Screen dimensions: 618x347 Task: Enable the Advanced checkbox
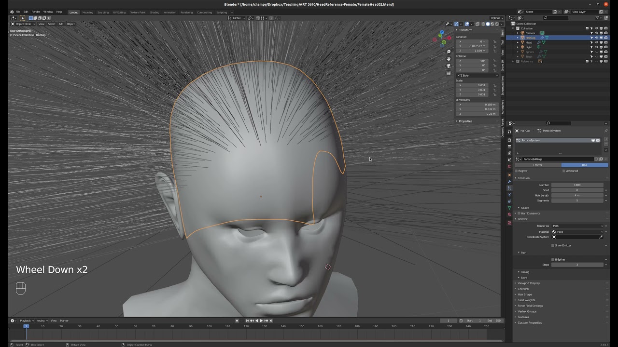pos(564,171)
